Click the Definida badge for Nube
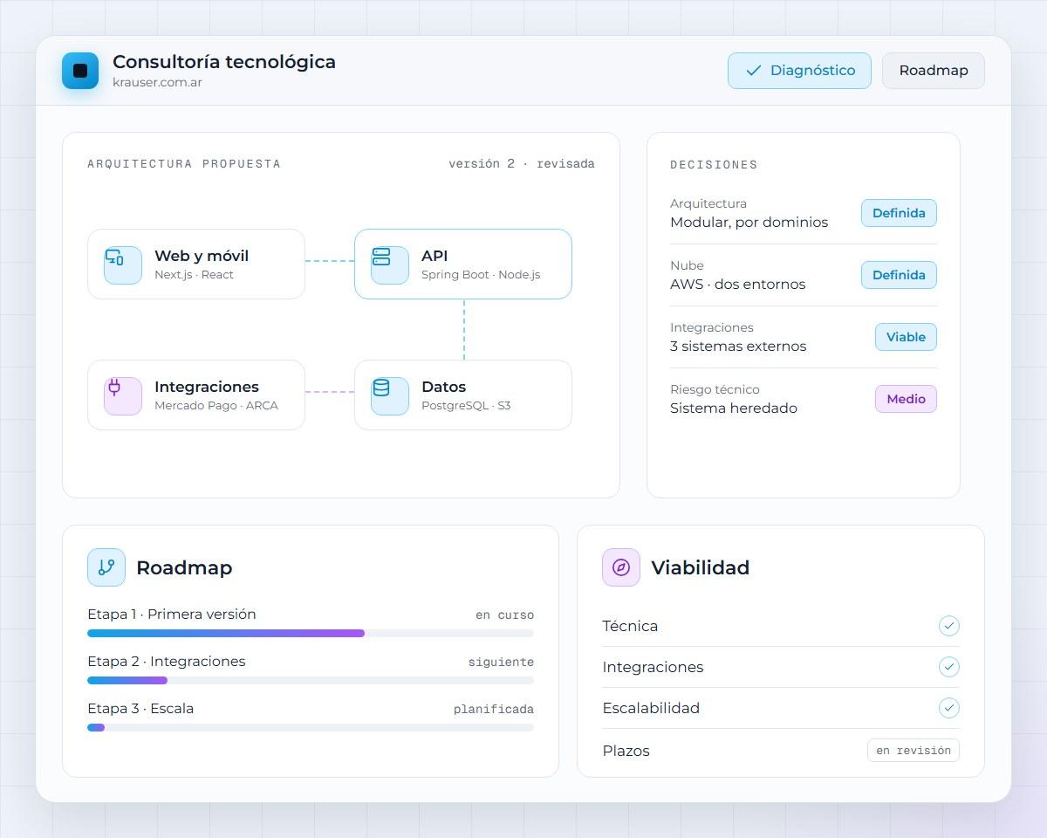 [x=899, y=275]
